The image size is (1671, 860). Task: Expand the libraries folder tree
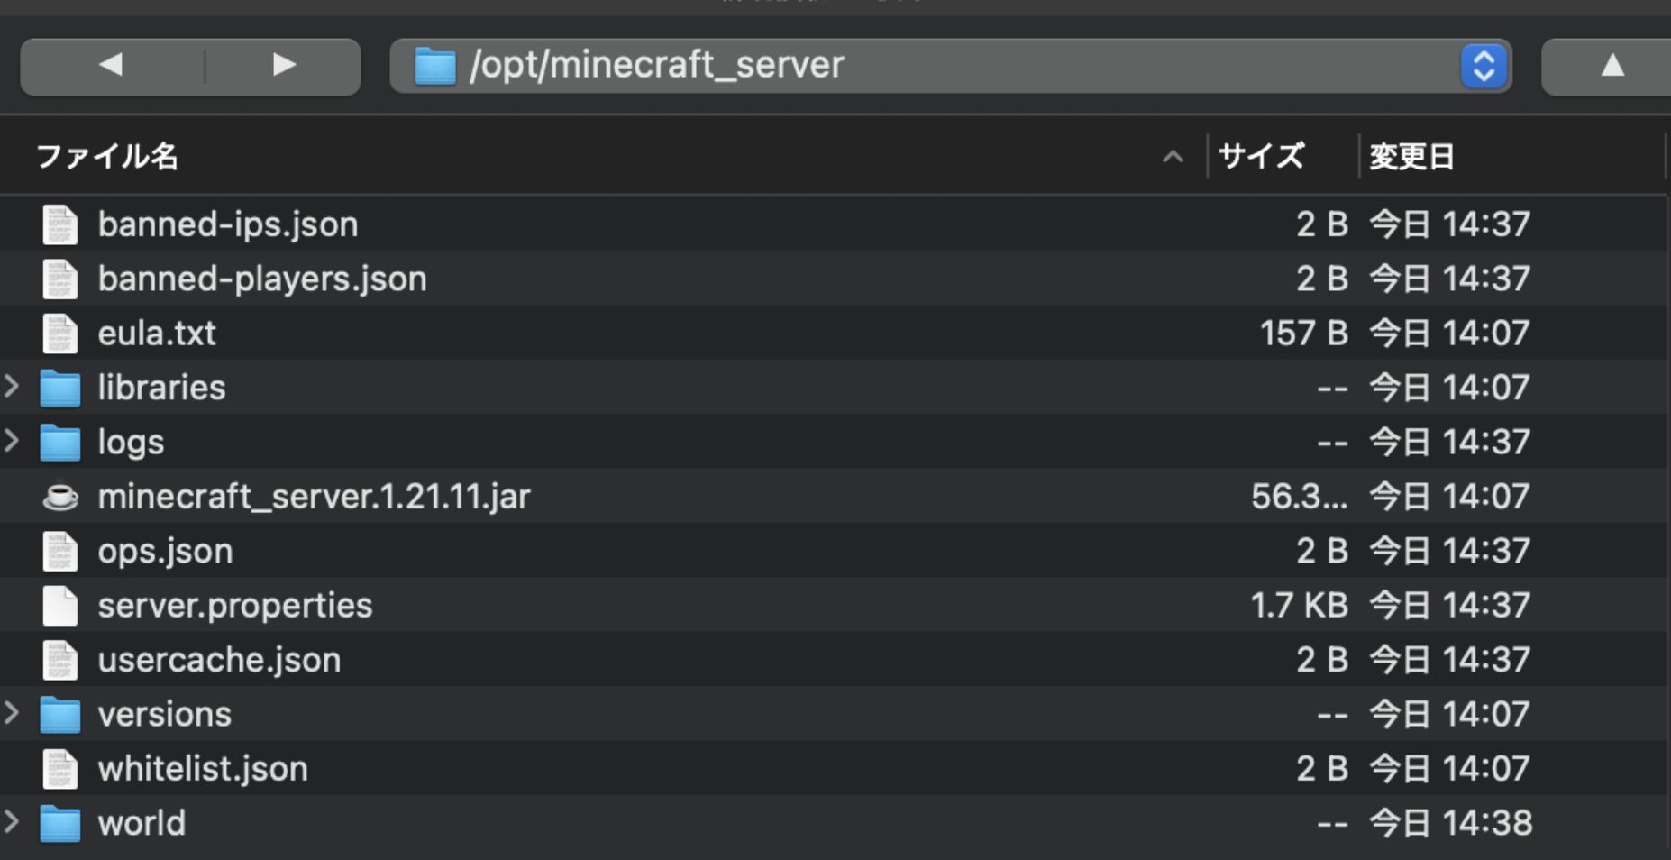(12, 388)
